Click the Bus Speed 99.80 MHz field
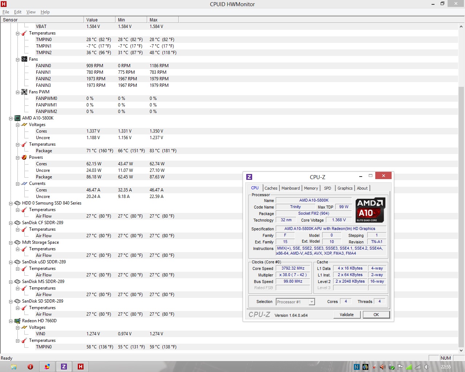 (x=293, y=282)
